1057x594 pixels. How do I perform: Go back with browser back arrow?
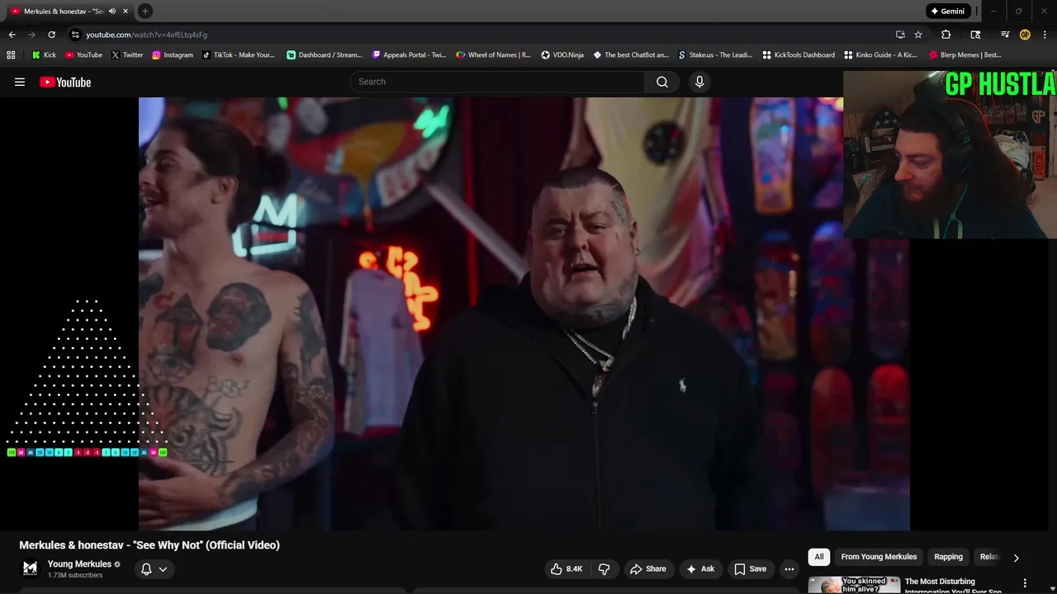tap(12, 35)
